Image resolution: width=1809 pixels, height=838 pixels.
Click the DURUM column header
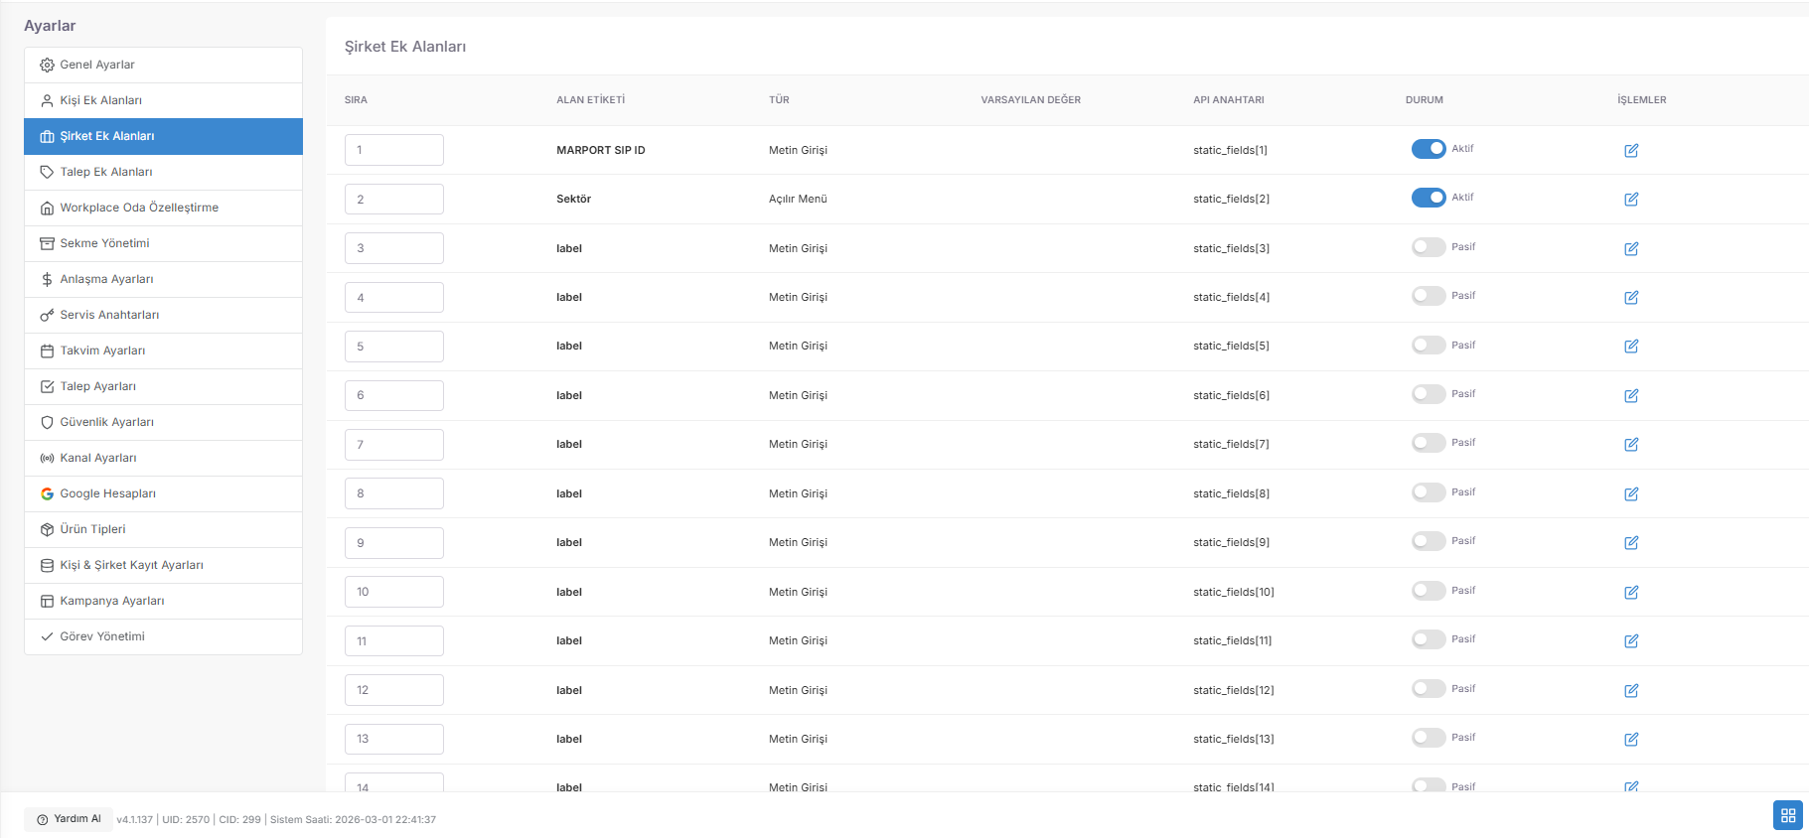(x=1425, y=100)
